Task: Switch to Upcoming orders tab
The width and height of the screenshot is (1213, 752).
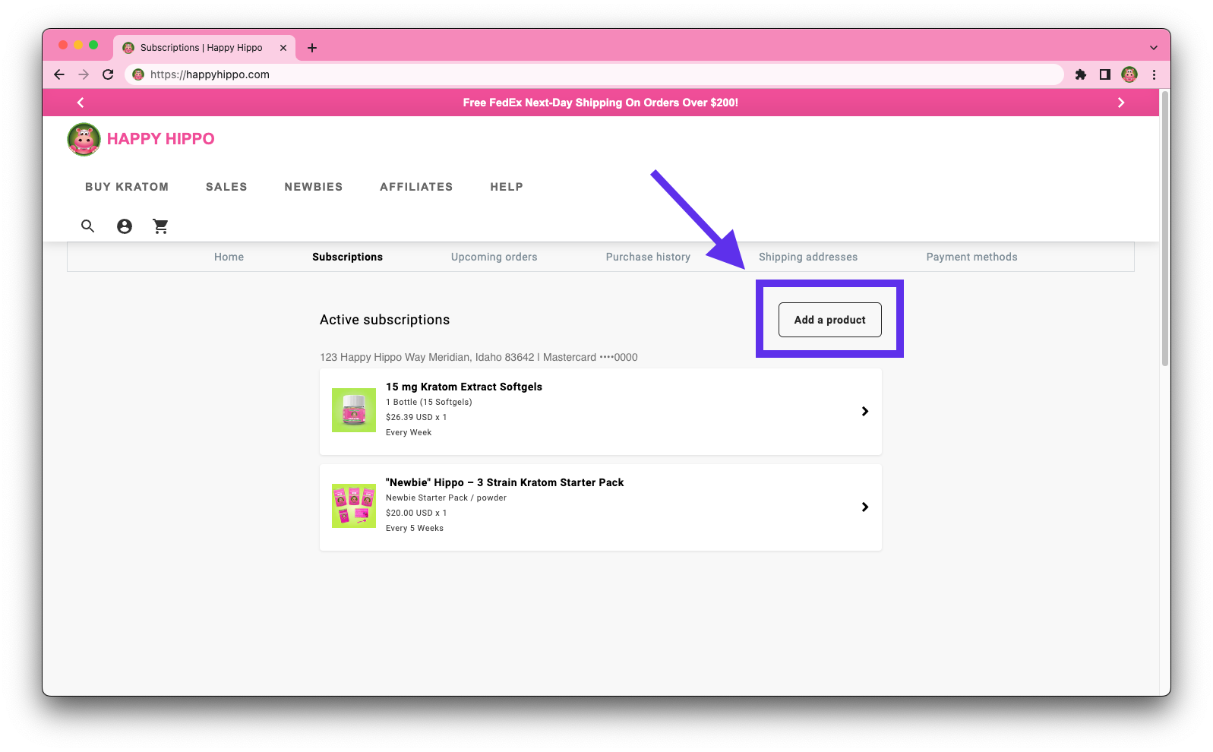Action: 494,257
